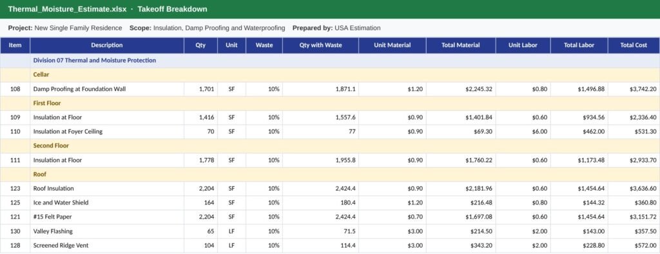
Task: Click quantity 1,416 cell
Action: pos(201,117)
